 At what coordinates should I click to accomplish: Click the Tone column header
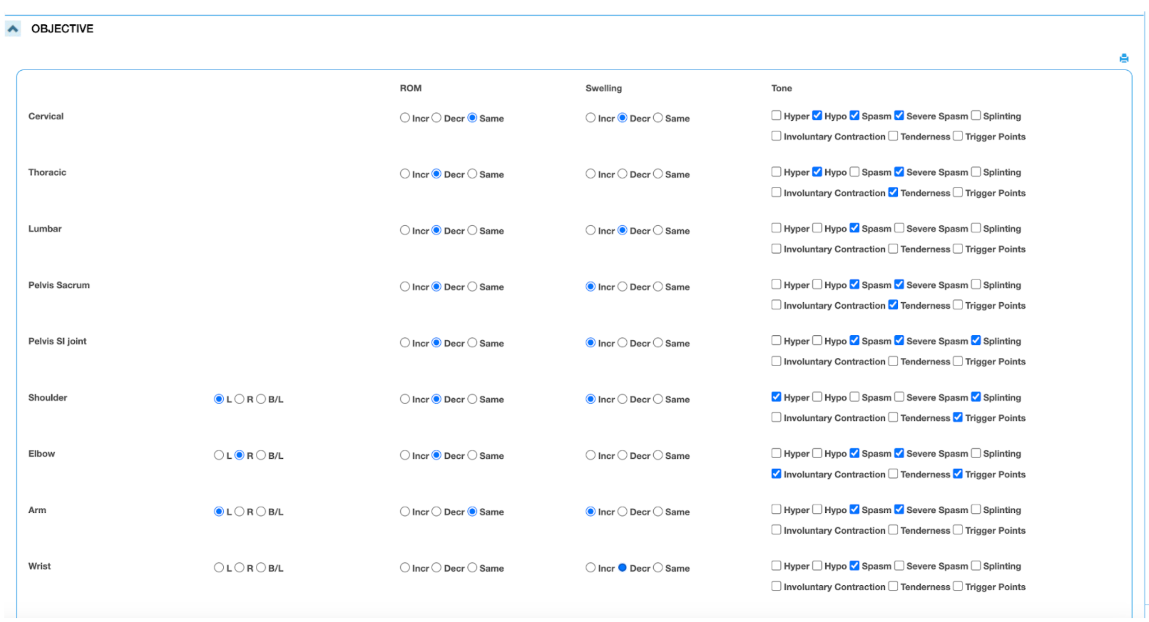click(x=781, y=88)
